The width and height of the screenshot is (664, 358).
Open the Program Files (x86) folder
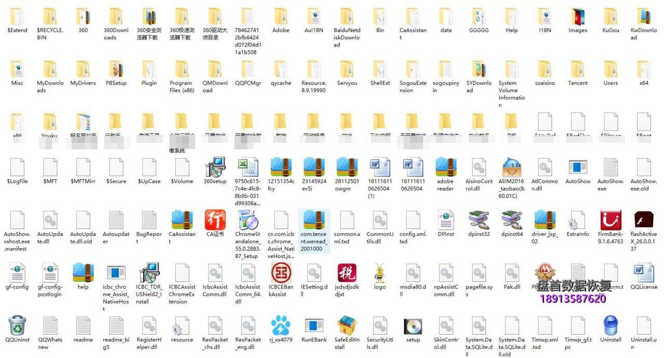pos(182,70)
